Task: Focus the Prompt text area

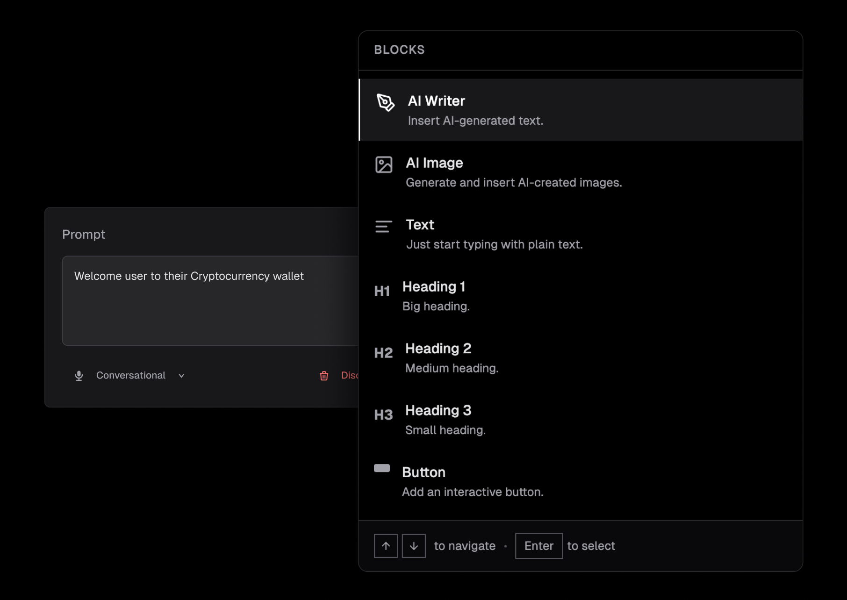Action: pyautogui.click(x=210, y=300)
